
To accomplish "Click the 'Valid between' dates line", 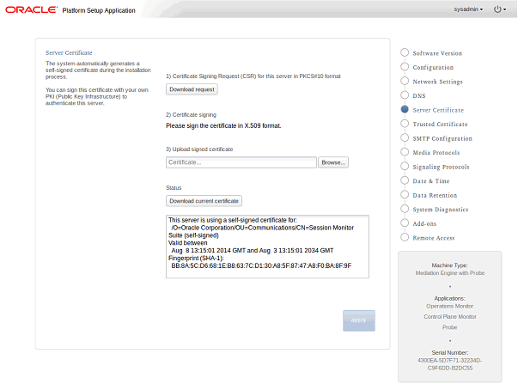I will tap(253, 251).
